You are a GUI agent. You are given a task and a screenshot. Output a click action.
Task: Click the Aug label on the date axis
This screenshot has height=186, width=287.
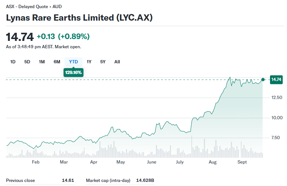point(213,162)
